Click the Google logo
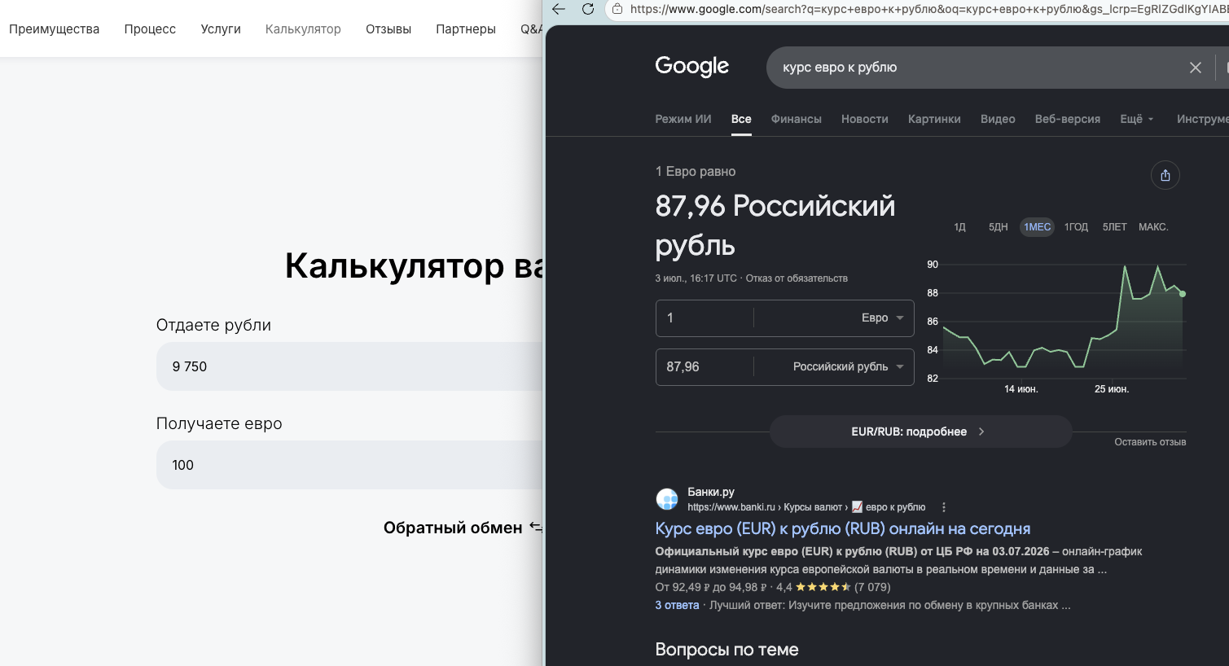This screenshot has width=1229, height=666. (x=691, y=66)
